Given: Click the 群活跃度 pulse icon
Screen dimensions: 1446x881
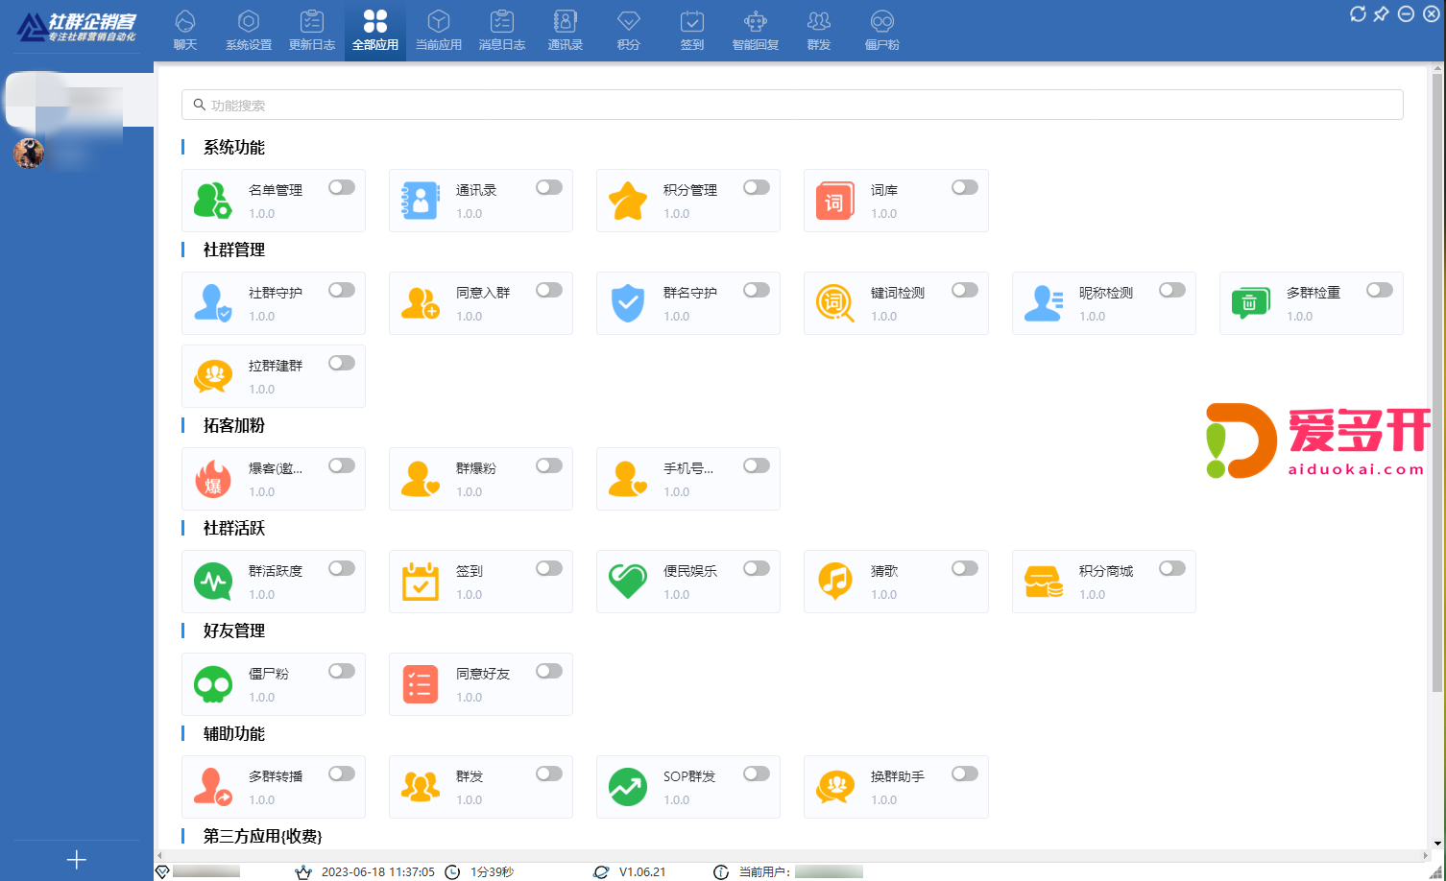Looking at the screenshot, I should point(212,582).
